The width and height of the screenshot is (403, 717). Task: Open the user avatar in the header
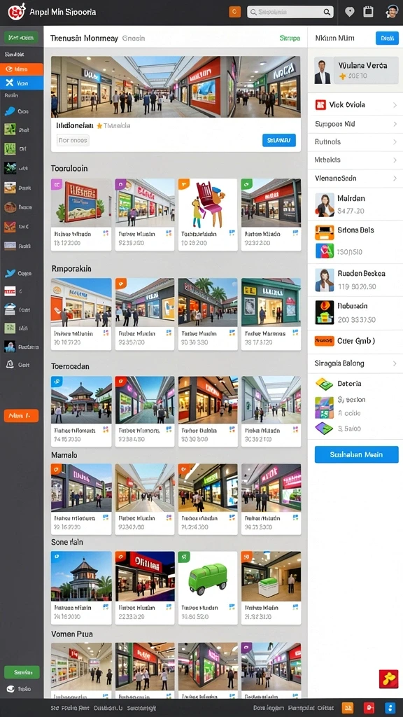click(x=392, y=11)
